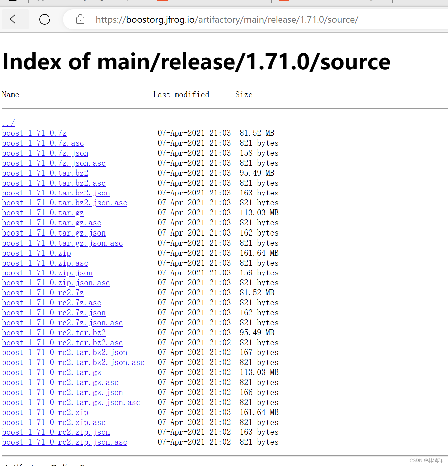Image resolution: width=448 pixels, height=466 pixels.
Task: Open boost_1_71_0.tar.gz.asc
Action: tap(52, 223)
